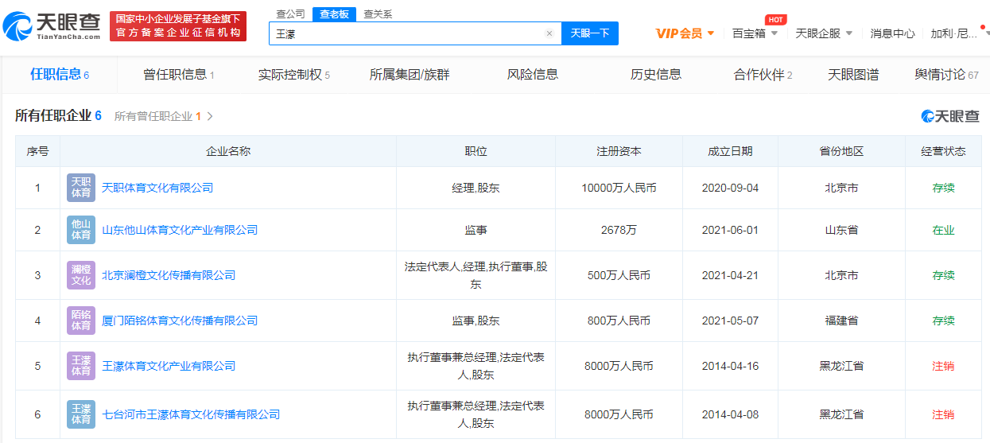Open 消息中心 from the top bar

[x=892, y=33]
